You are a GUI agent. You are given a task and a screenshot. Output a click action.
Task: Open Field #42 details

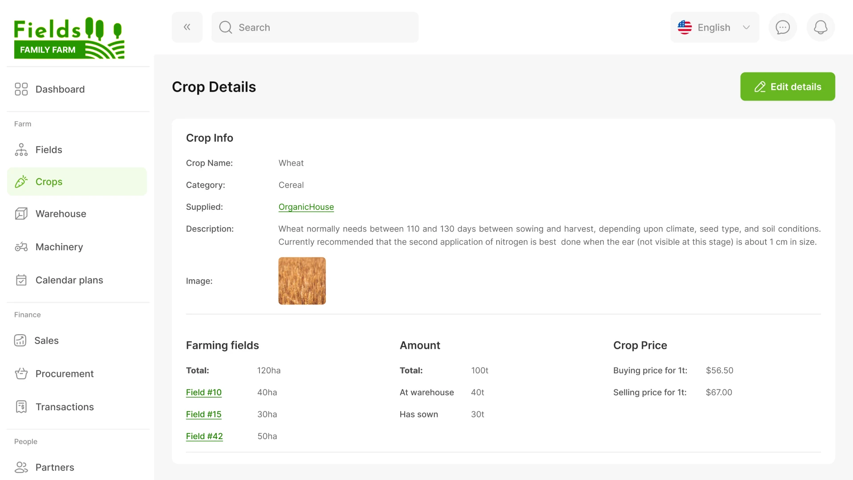(x=204, y=436)
